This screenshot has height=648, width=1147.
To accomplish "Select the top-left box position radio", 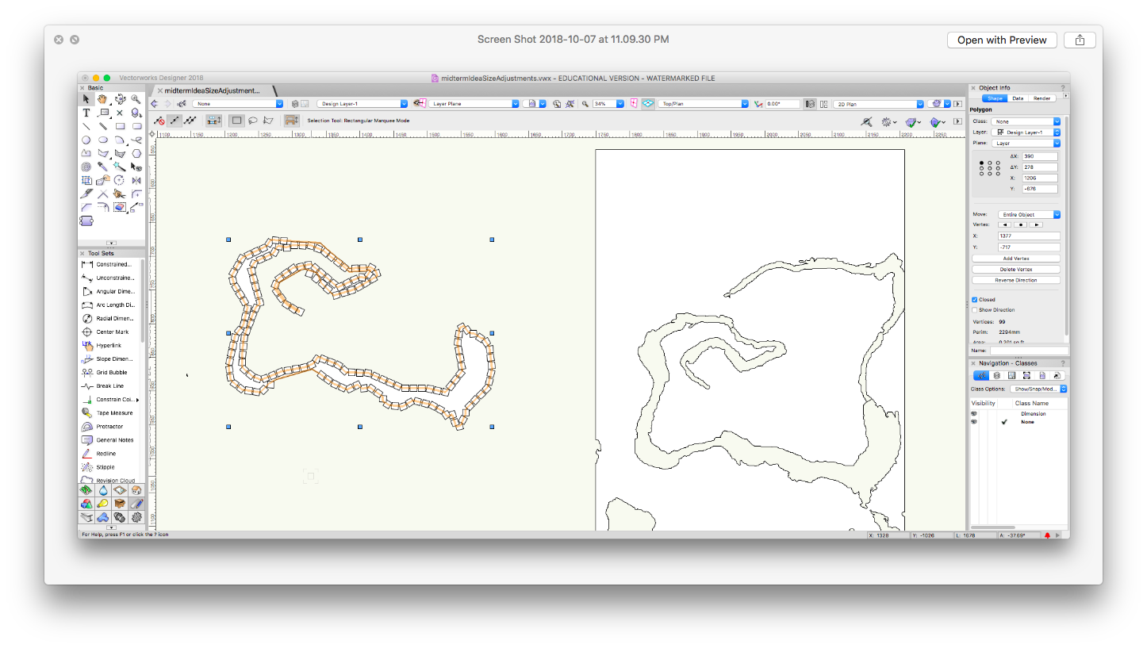I will [x=982, y=163].
